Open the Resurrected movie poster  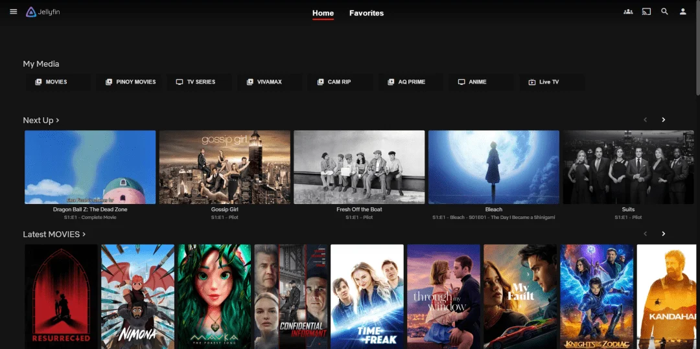pyautogui.click(x=61, y=297)
